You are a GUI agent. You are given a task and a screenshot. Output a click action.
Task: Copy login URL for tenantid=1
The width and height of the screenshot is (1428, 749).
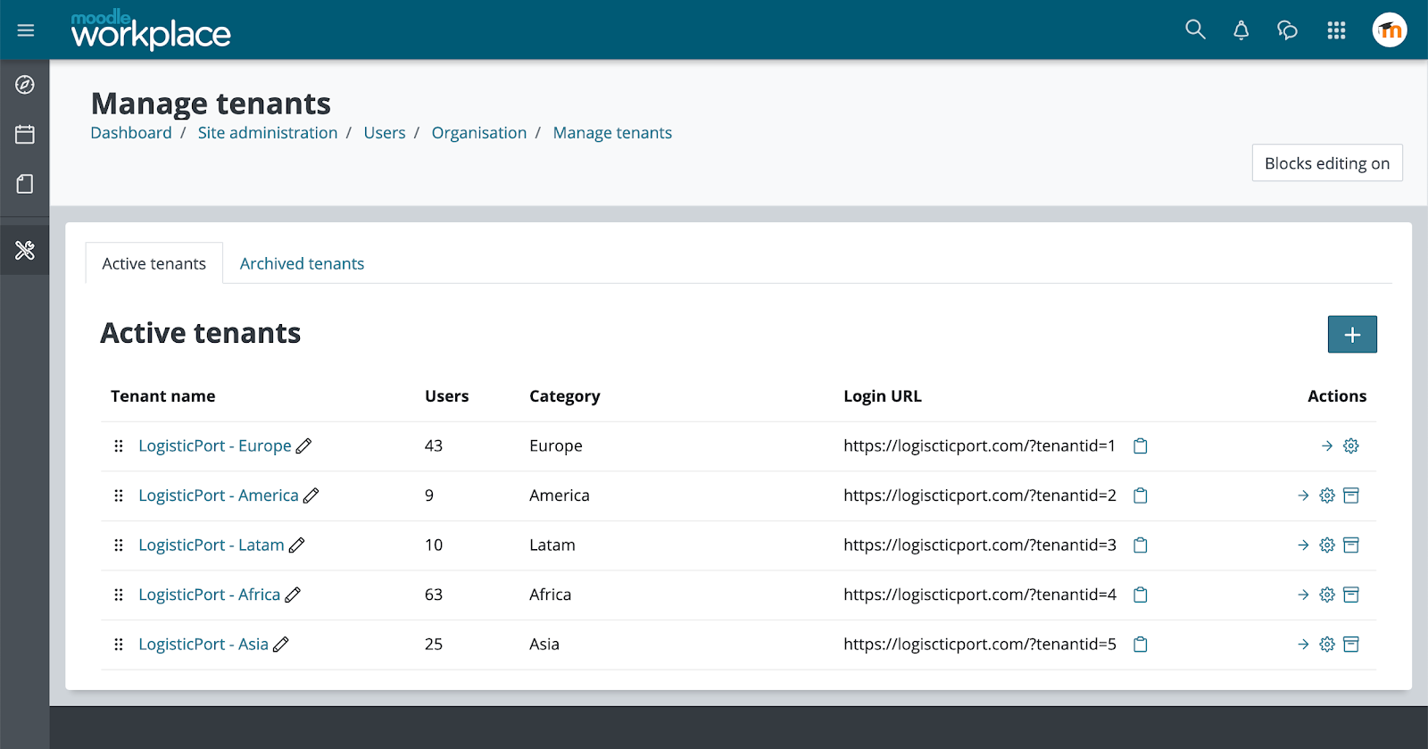pos(1140,445)
